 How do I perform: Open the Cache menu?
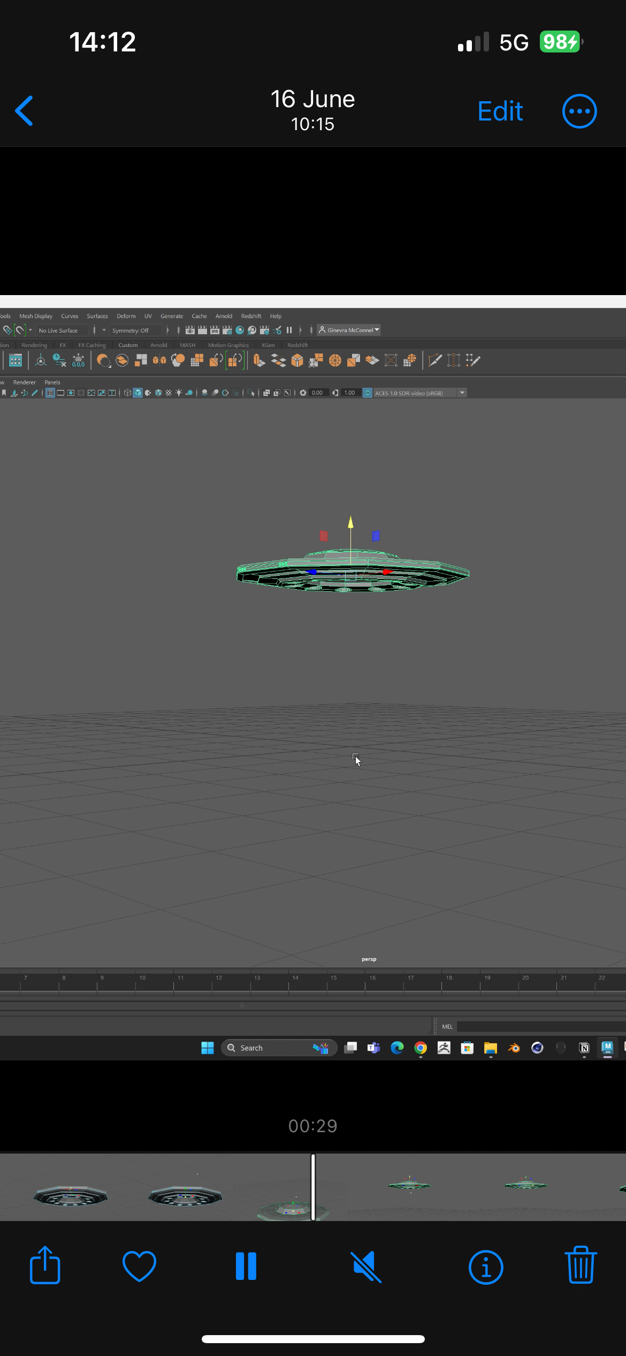199,316
